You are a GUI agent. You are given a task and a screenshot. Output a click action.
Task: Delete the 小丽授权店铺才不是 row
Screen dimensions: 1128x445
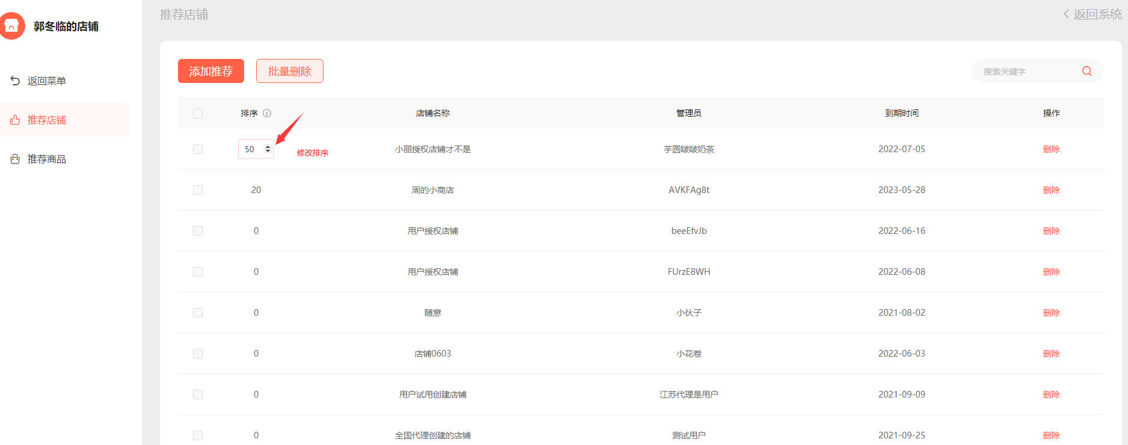(x=1051, y=149)
